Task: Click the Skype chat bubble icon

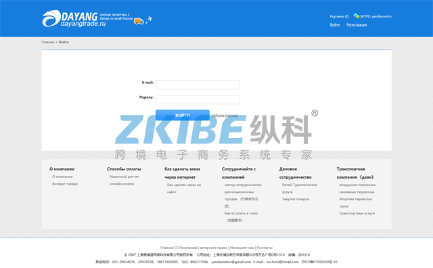Action: coord(357,16)
